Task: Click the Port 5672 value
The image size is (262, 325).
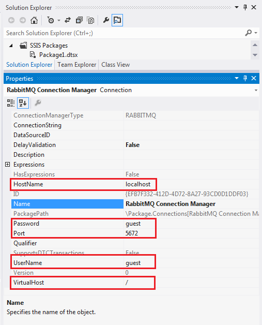Action: [x=132, y=233]
